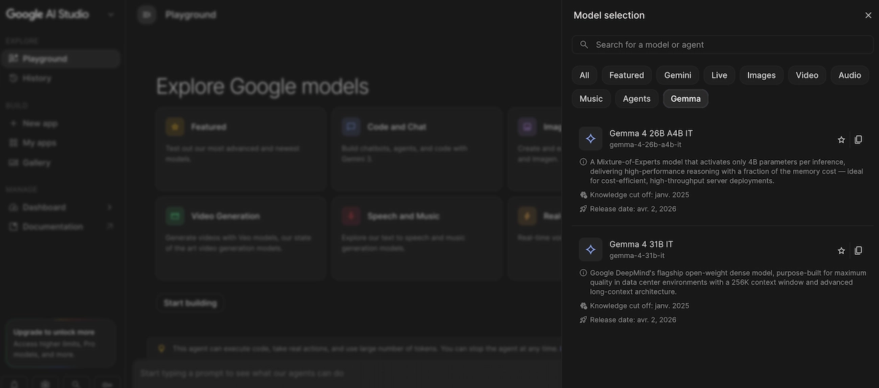Open the Speech and Music card
Screen dimensions: 879x388
tap(417, 238)
